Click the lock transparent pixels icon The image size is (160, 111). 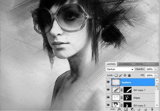coord(116,75)
